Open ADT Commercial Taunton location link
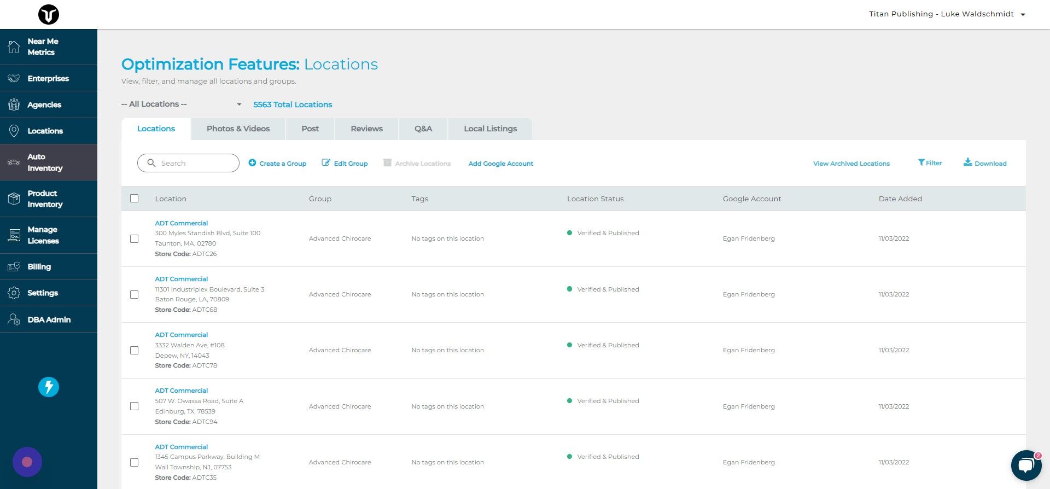 click(181, 223)
